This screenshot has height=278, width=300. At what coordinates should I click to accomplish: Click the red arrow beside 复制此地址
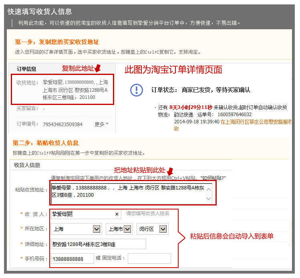[x=97, y=68]
